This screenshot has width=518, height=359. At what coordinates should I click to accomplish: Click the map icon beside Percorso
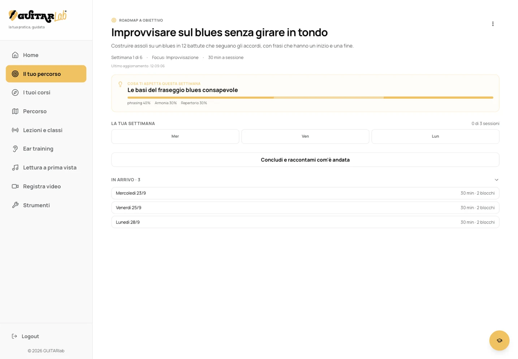point(15,111)
